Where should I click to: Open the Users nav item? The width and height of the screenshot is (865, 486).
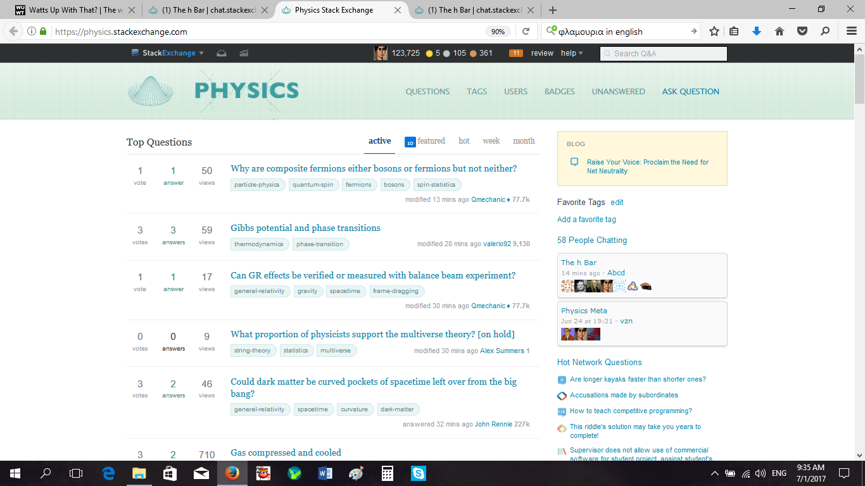(x=515, y=91)
